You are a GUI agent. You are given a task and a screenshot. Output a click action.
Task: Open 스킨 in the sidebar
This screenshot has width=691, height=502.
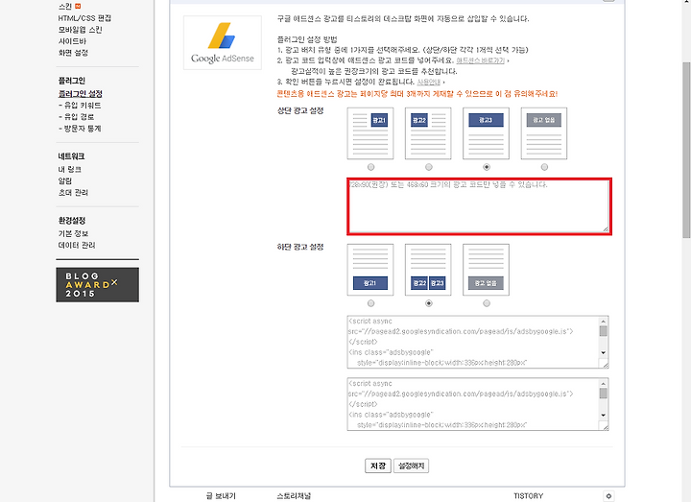tap(65, 7)
